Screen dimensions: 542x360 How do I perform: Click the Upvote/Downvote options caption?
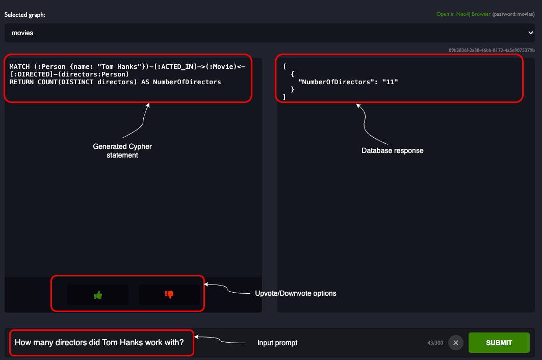[x=296, y=293]
